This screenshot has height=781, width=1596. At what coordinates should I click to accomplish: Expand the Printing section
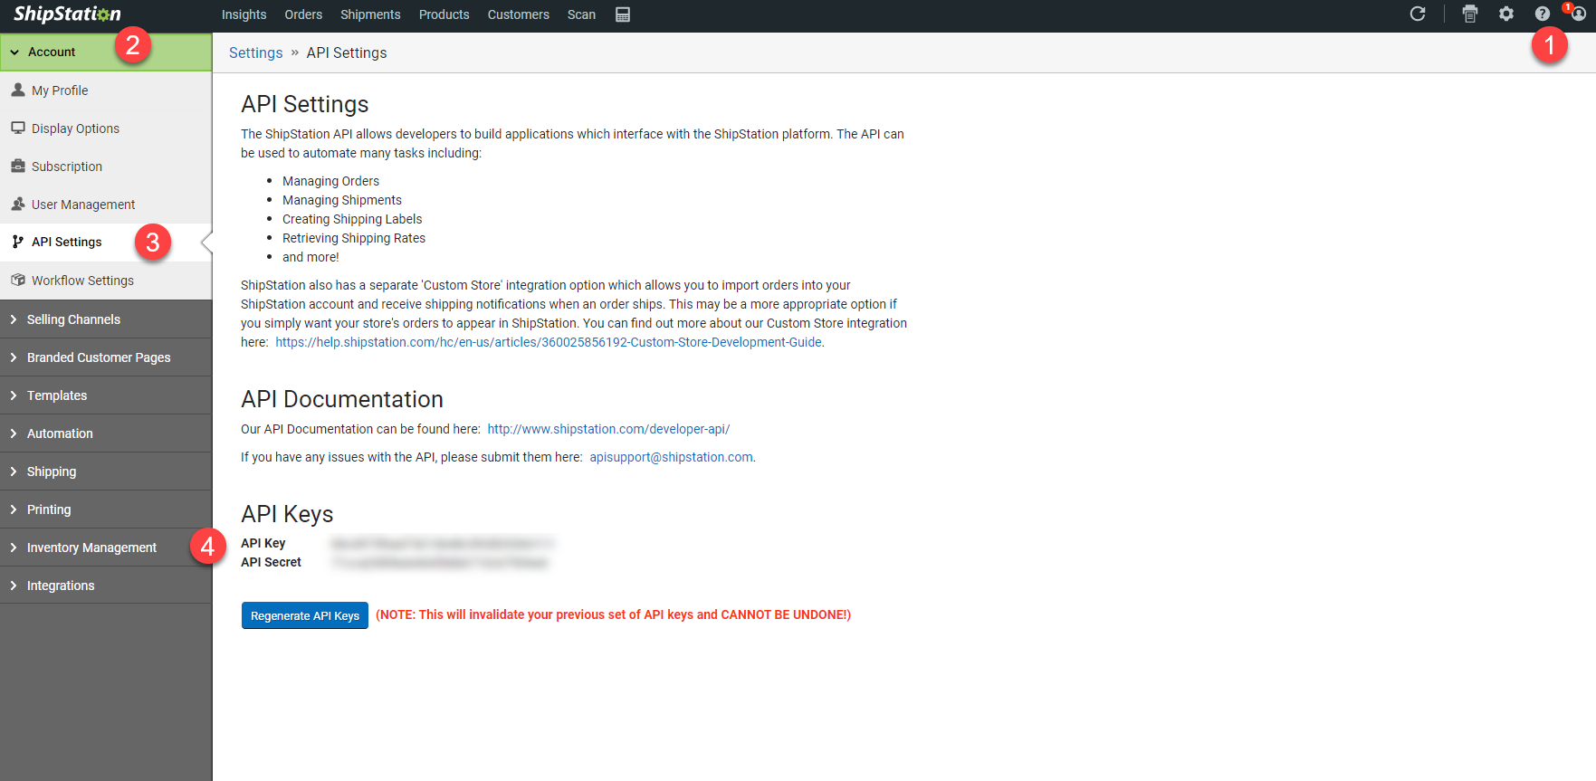pos(106,510)
